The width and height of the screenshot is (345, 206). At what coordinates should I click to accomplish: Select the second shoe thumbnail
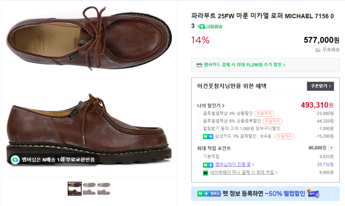[89, 189]
